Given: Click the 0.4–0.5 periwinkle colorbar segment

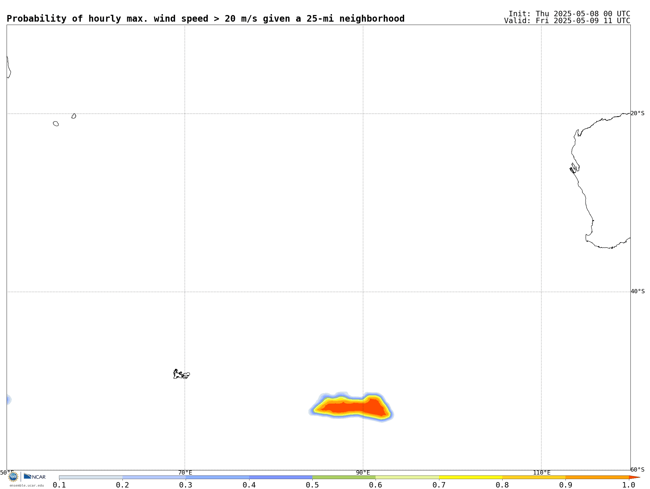Looking at the screenshot, I should point(281,477).
